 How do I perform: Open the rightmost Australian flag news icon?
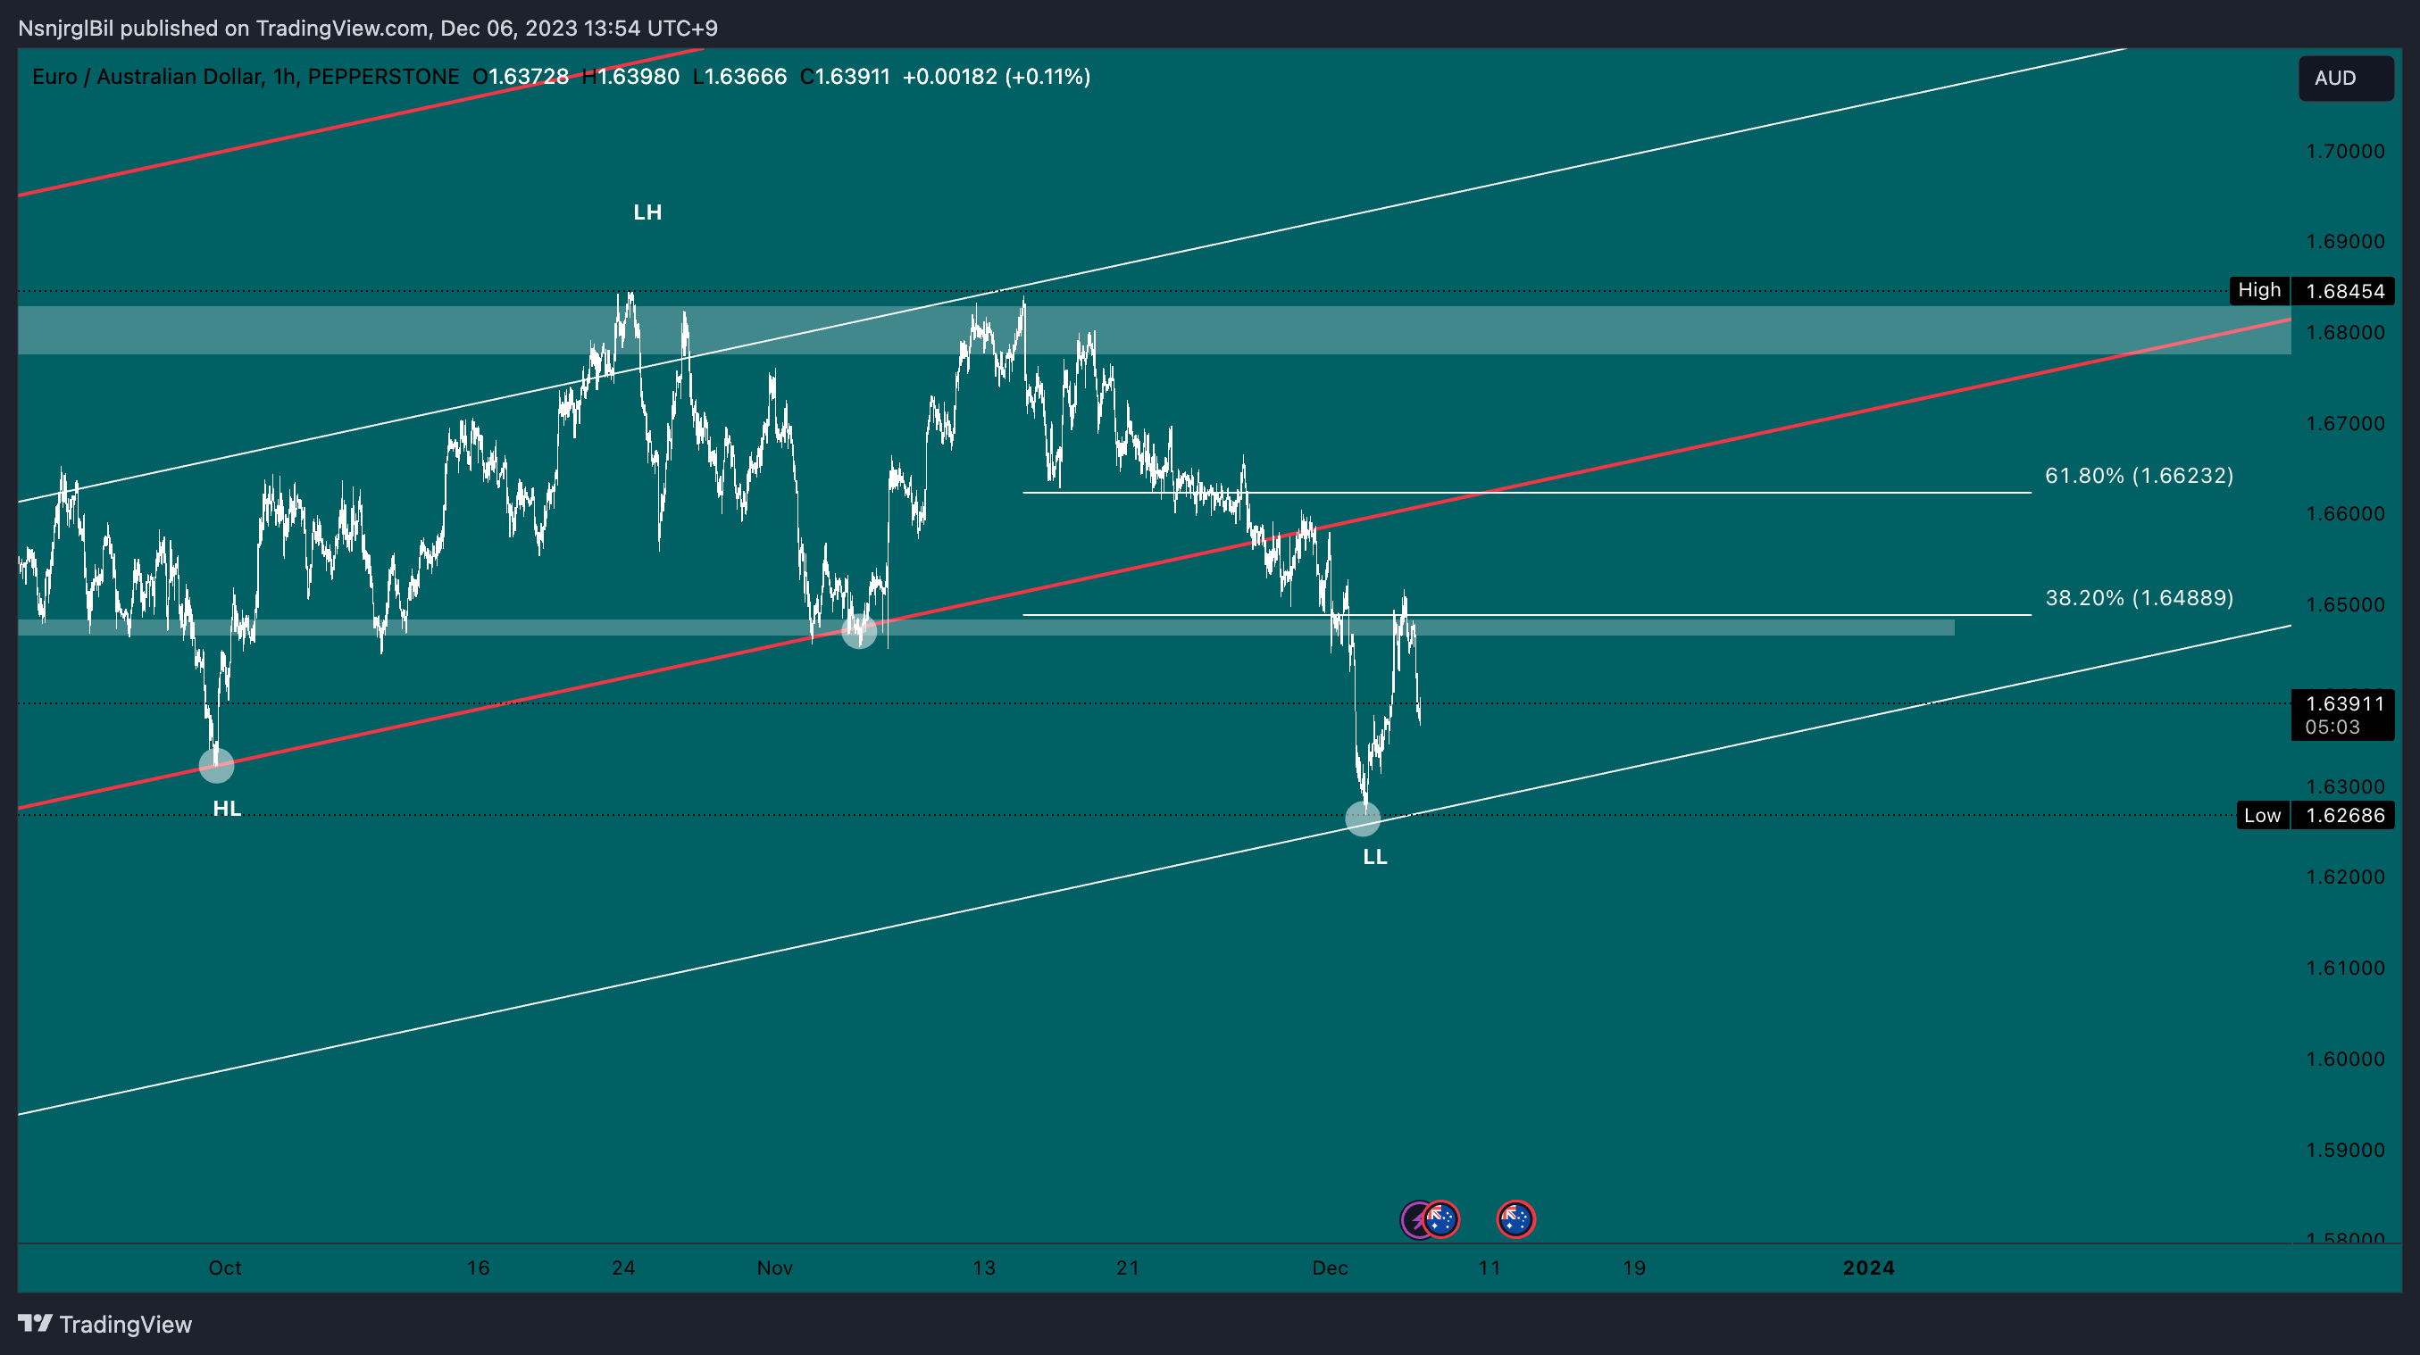[x=1515, y=1218]
